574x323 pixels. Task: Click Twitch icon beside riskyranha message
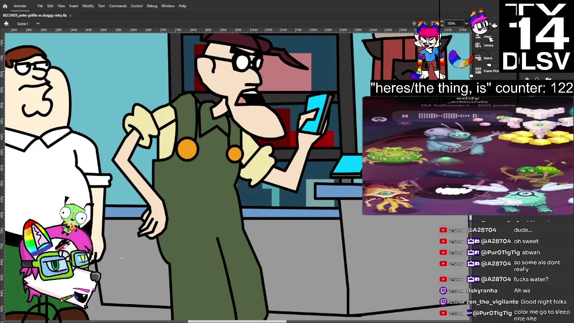pyautogui.click(x=443, y=291)
